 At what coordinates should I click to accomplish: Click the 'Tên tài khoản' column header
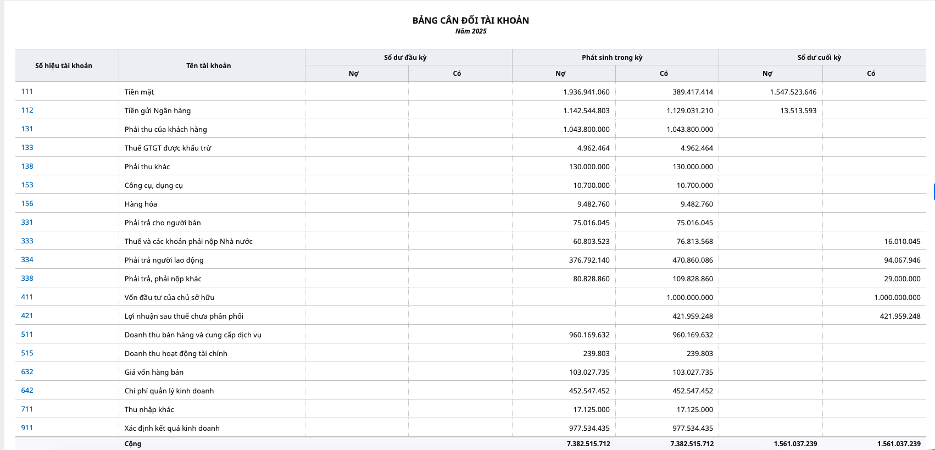[x=208, y=66]
